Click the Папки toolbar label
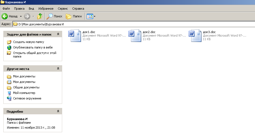Image resolution: width=255 pixels, height=138 pixels. (x=77, y=16)
